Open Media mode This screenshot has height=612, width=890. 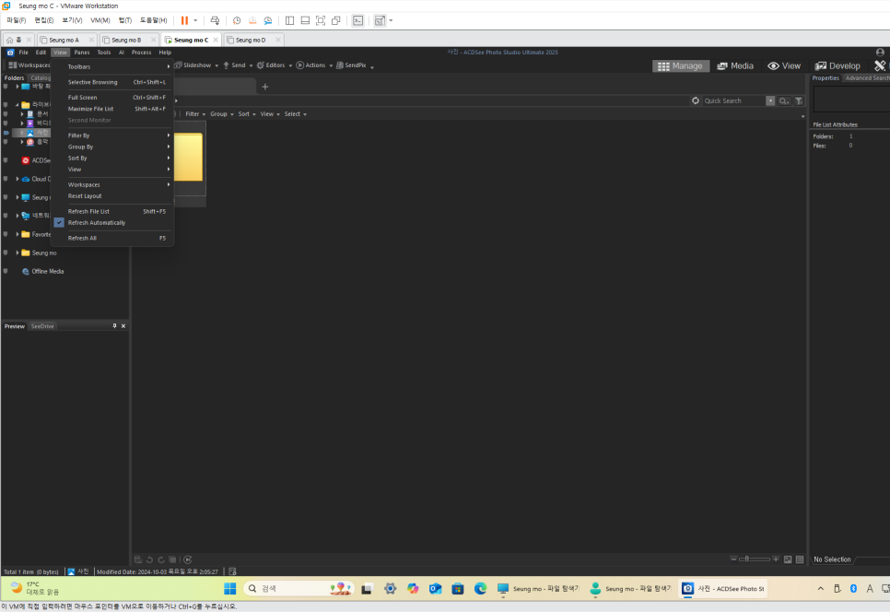(x=735, y=65)
